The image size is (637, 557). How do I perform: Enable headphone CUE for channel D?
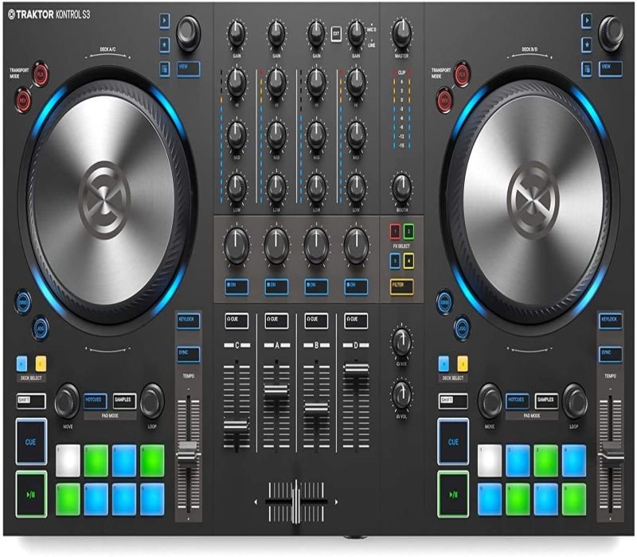356,321
